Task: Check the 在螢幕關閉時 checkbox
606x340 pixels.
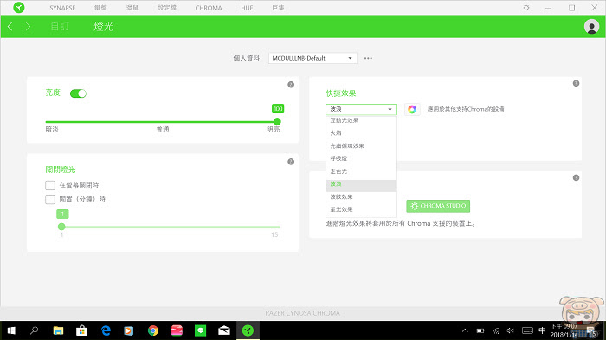Action: pyautogui.click(x=50, y=185)
